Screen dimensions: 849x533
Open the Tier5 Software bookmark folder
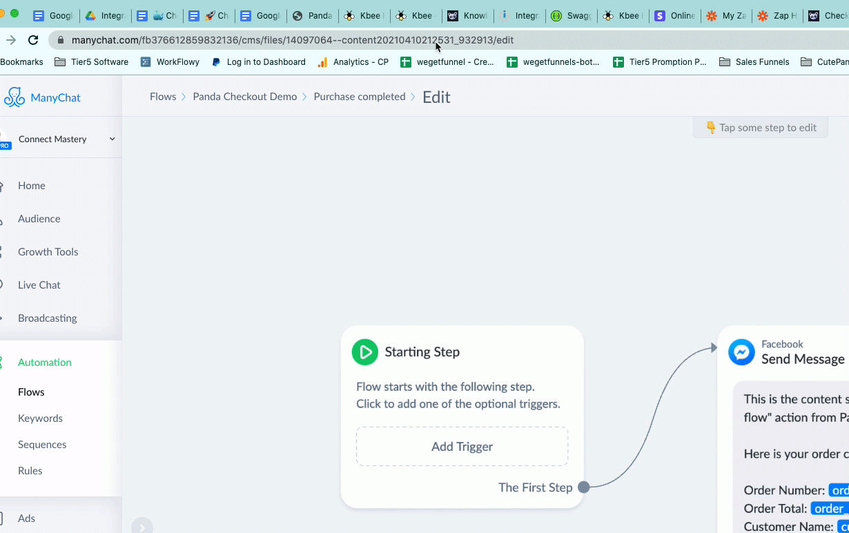tap(91, 62)
